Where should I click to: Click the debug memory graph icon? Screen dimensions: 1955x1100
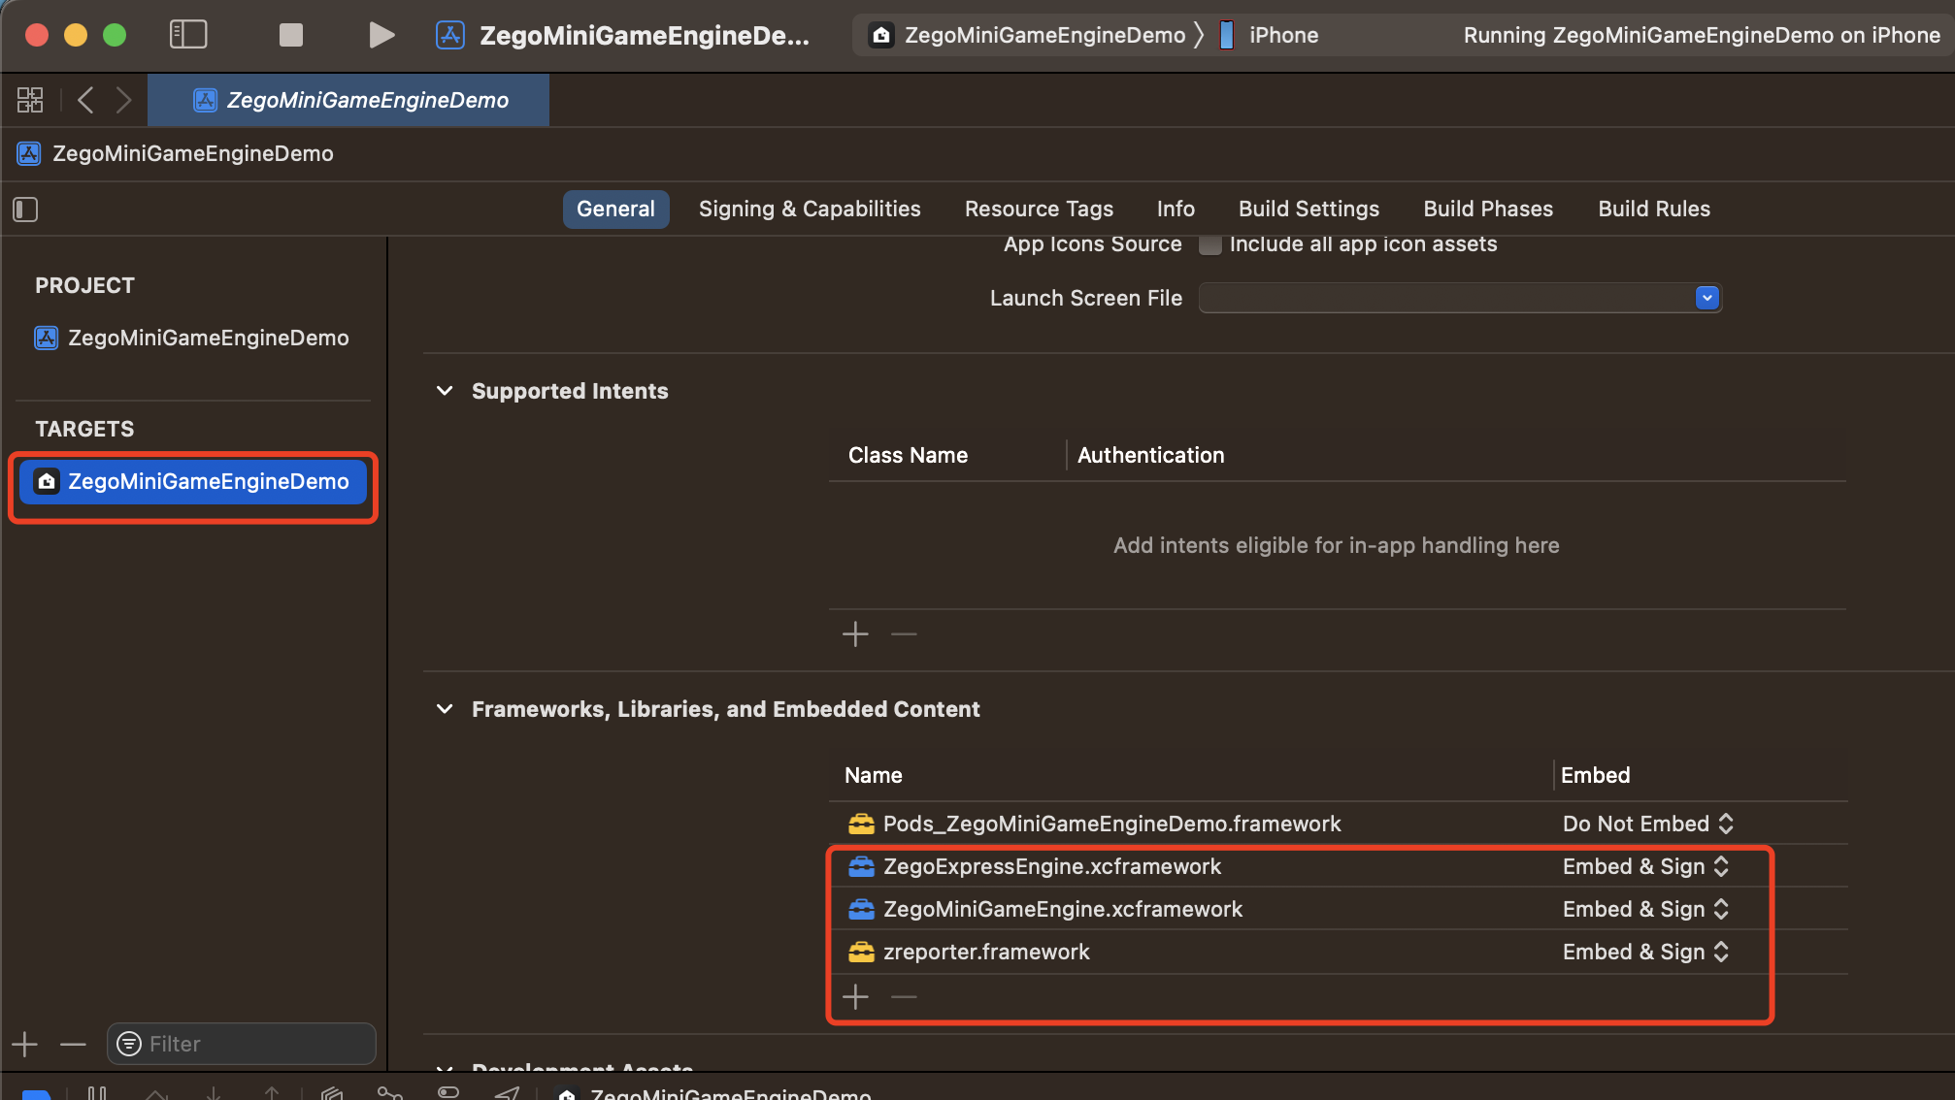tap(389, 1092)
